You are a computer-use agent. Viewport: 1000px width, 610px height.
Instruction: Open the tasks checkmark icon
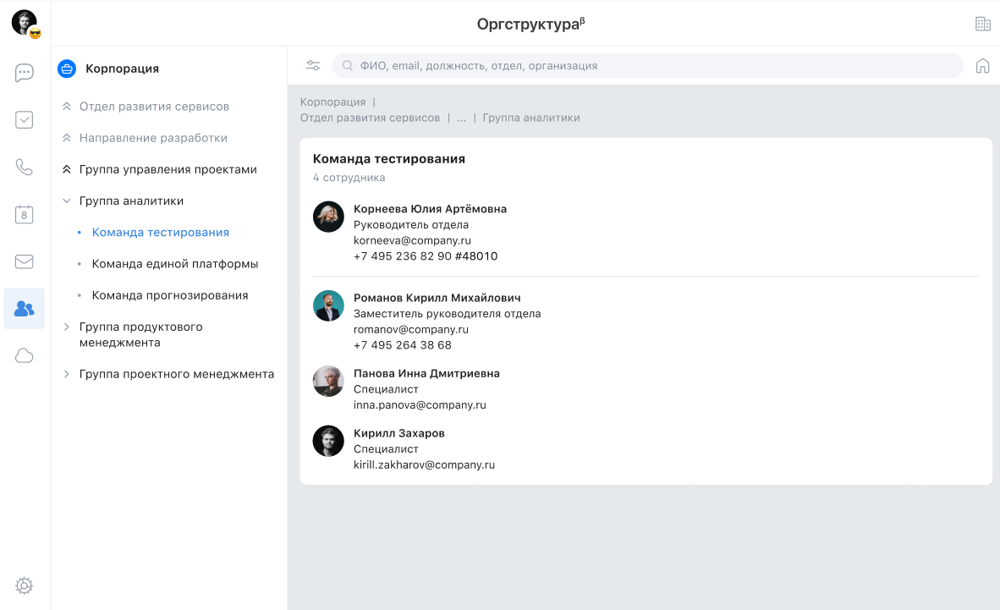coord(25,120)
